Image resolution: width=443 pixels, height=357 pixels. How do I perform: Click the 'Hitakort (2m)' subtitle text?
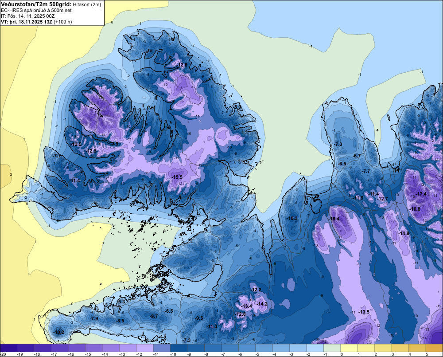click(87, 4)
